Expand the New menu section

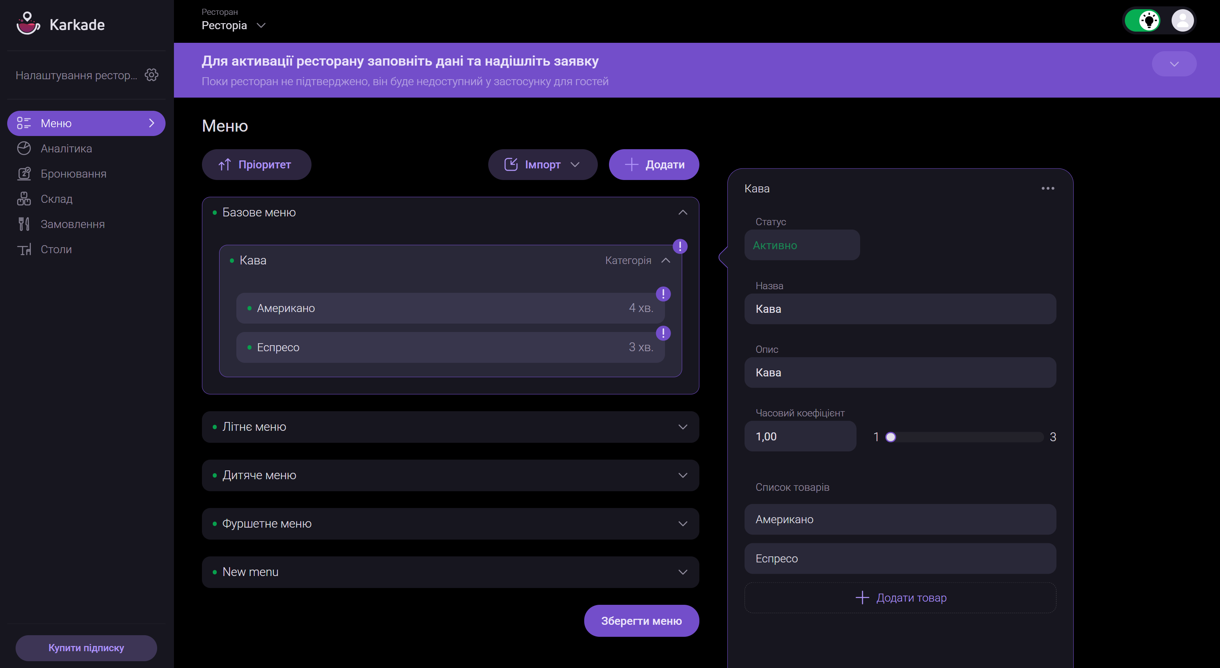coord(683,572)
